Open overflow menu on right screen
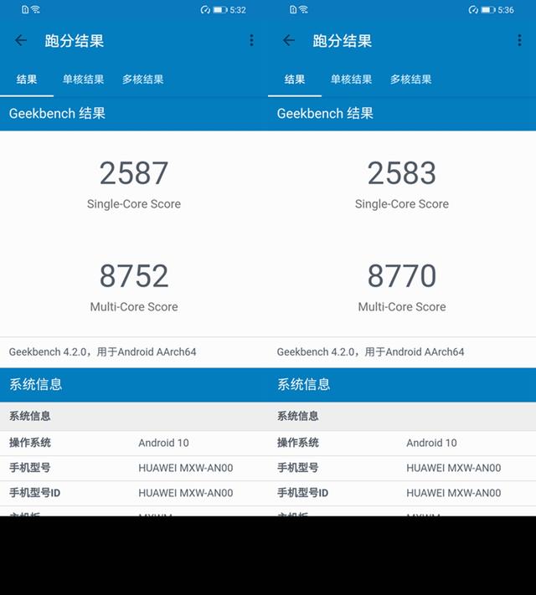 coord(519,40)
